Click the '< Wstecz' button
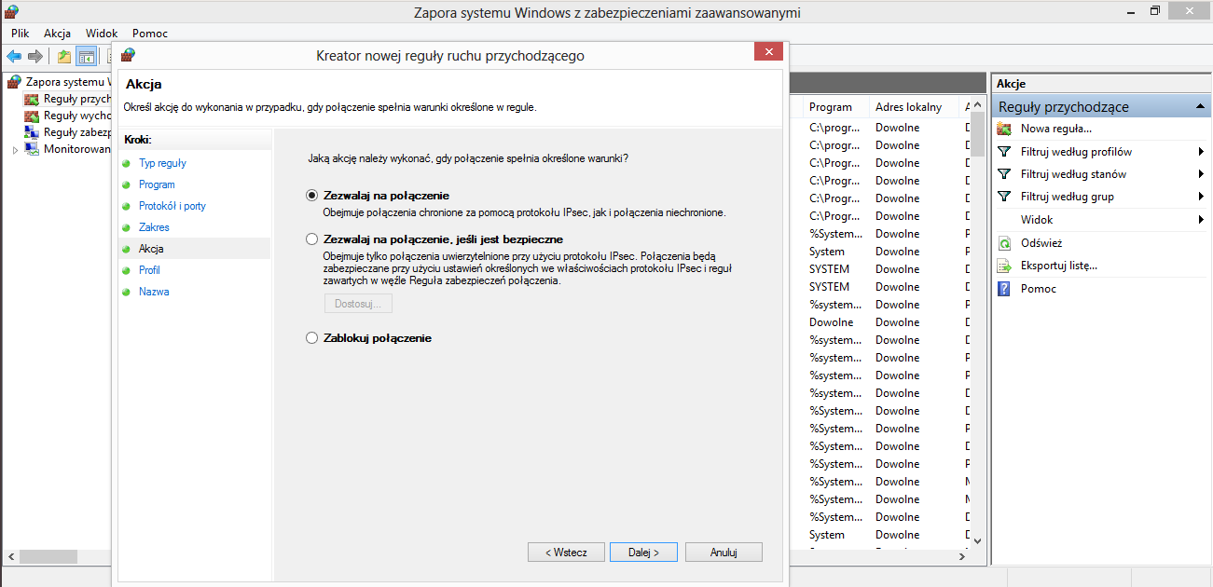Viewport: 1213px width, 587px height. tap(566, 553)
